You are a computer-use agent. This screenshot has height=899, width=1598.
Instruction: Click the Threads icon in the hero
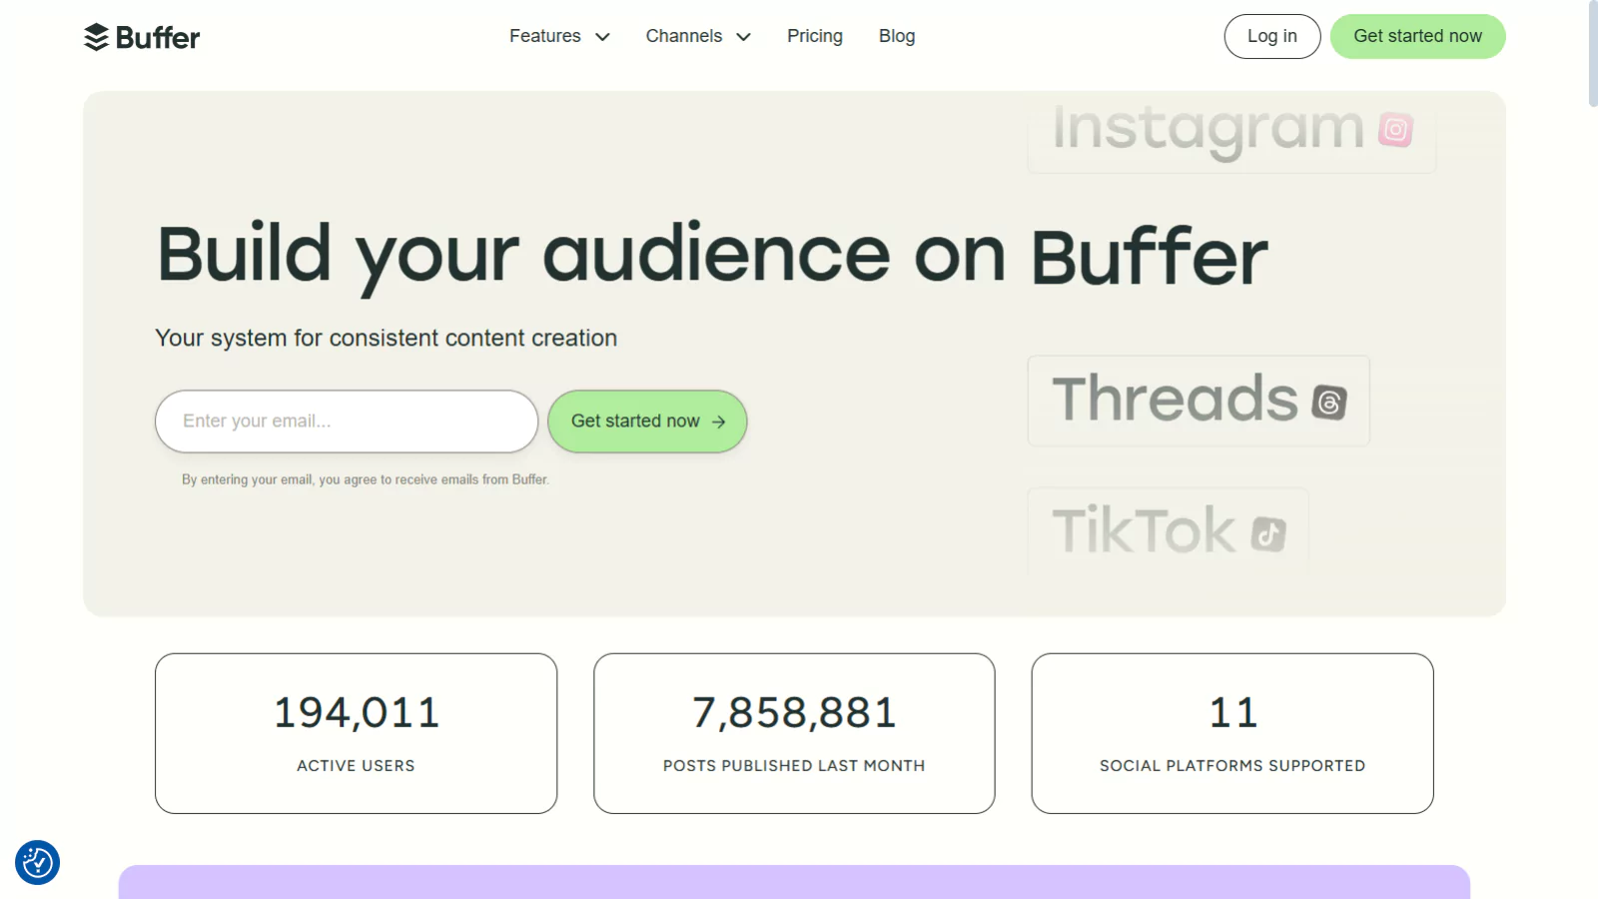pyautogui.click(x=1329, y=402)
